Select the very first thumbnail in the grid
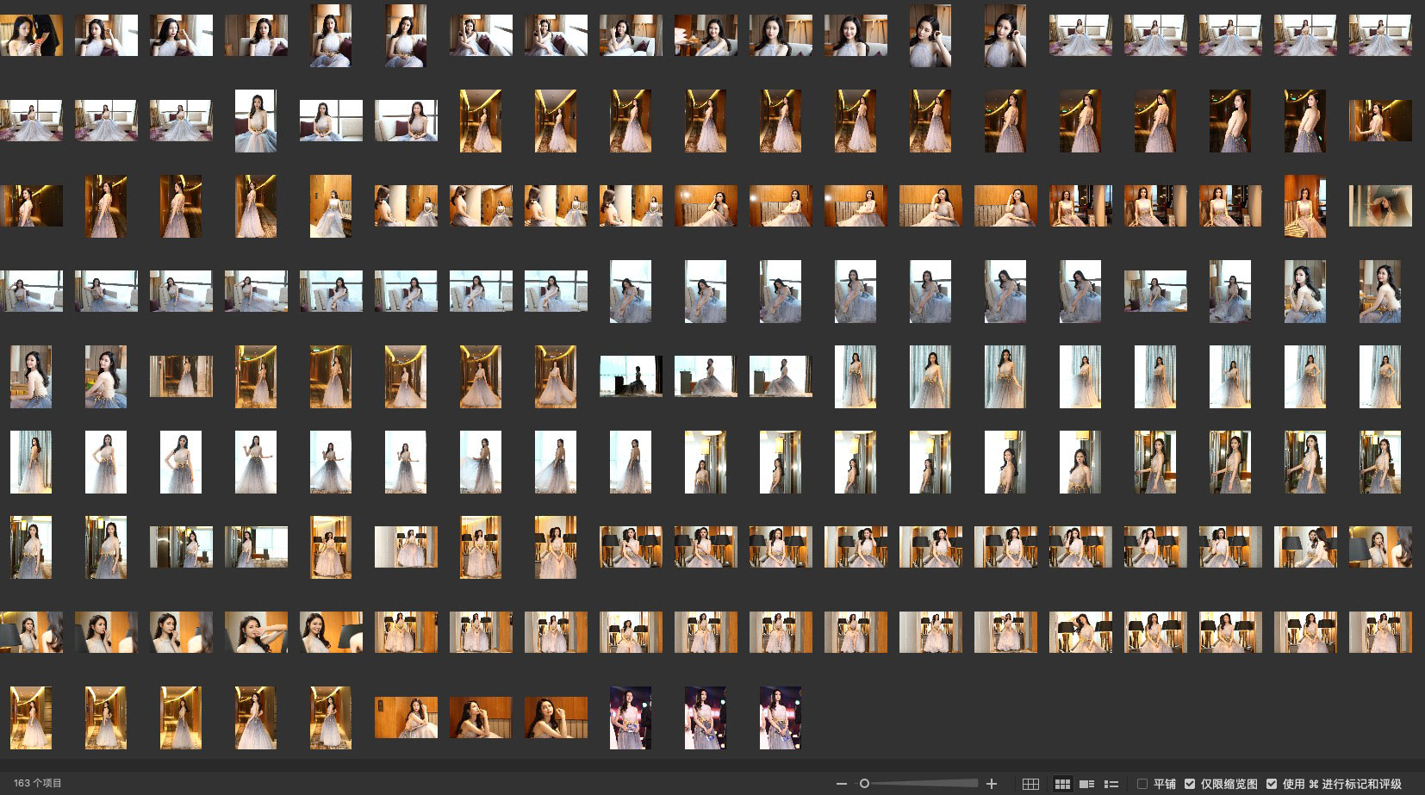 tap(31, 35)
